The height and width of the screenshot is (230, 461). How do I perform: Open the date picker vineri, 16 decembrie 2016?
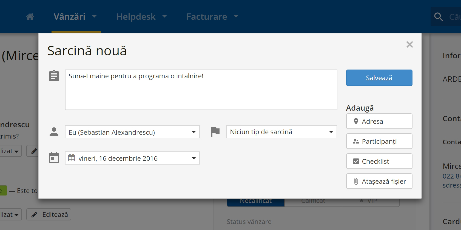(132, 158)
